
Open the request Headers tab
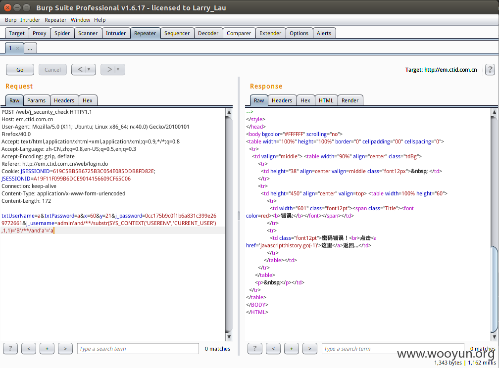[x=64, y=100]
